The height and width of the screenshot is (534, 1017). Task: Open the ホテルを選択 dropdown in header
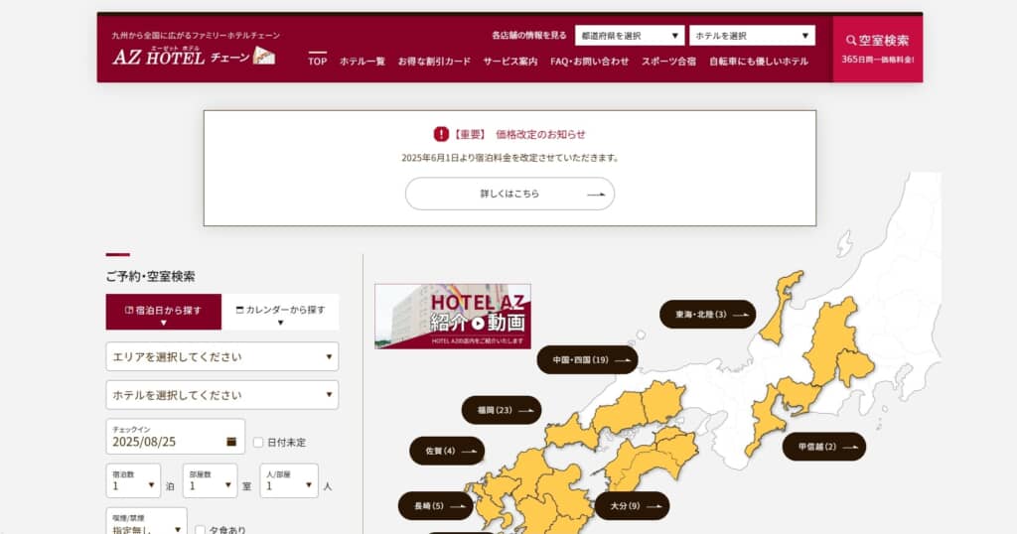[x=751, y=36]
